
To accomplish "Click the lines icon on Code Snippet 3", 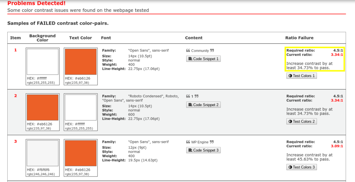I will pyautogui.click(x=190, y=150).
